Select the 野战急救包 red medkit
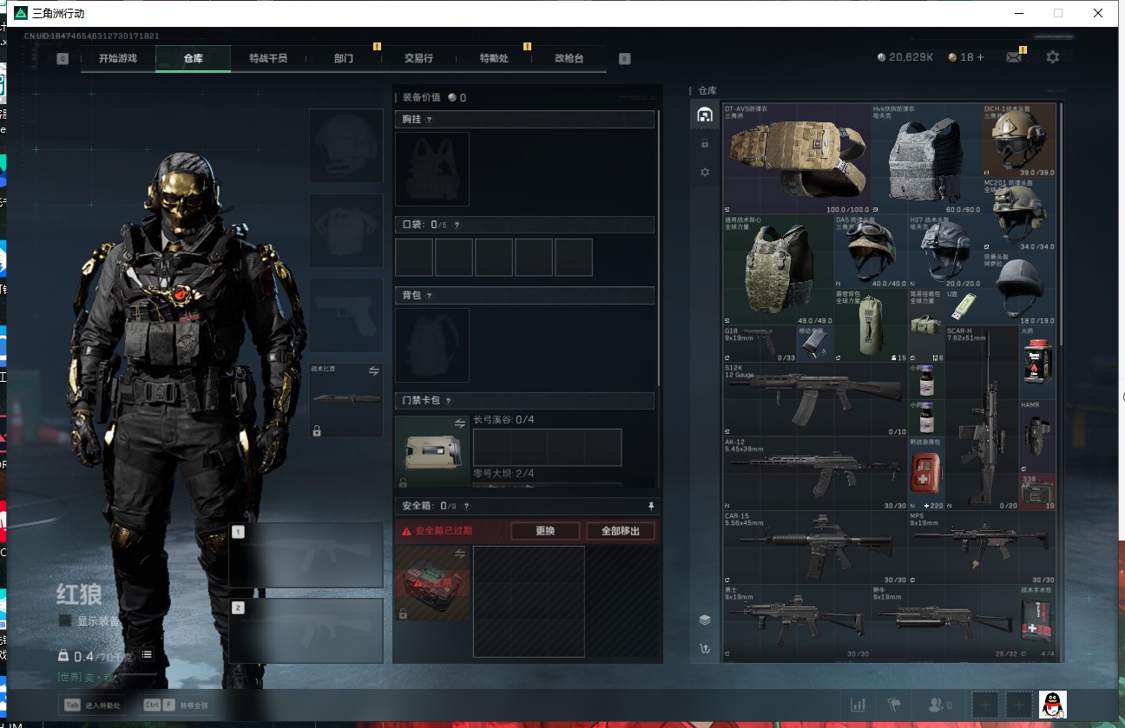 926,474
